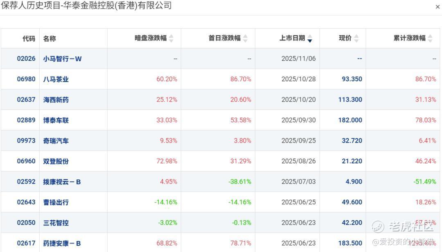Click dark-pool change 60.20%

click(167, 79)
